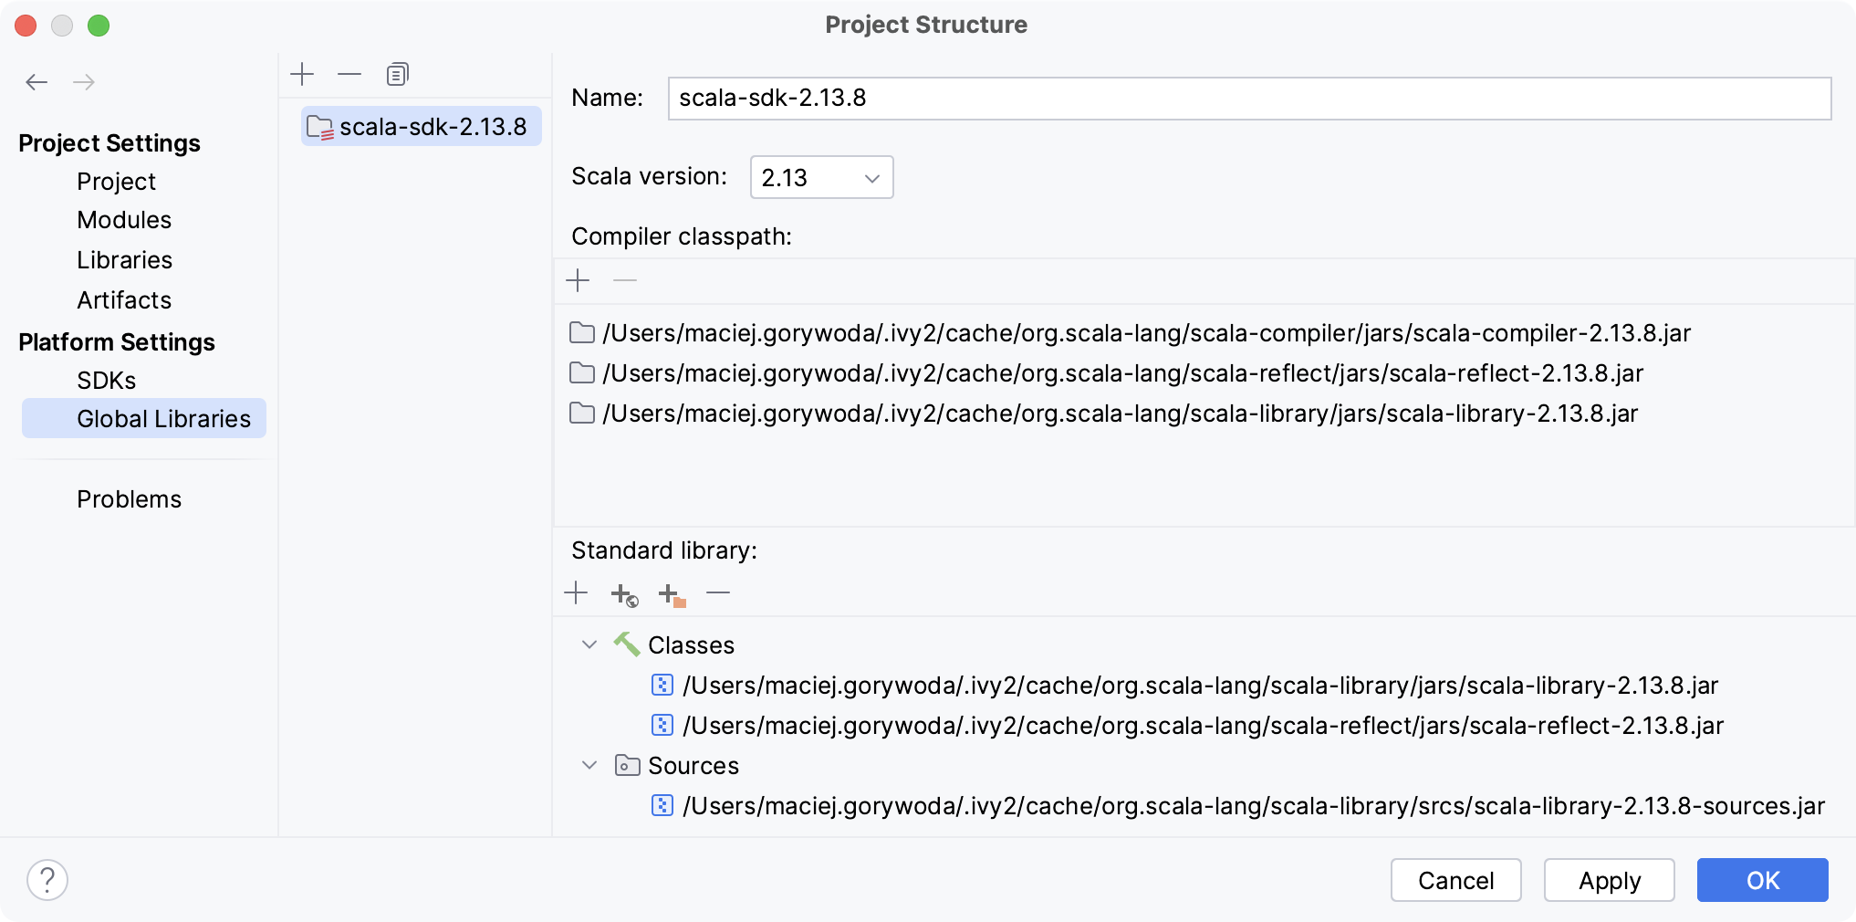This screenshot has width=1856, height=922.
Task: Open the Artifacts settings section
Action: [124, 300]
